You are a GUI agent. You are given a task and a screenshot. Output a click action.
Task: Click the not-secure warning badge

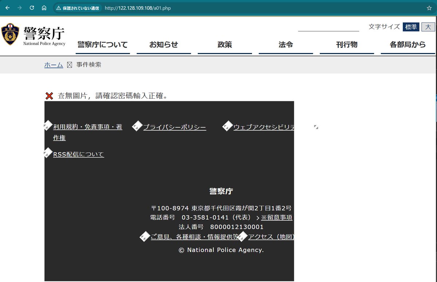coord(78,8)
